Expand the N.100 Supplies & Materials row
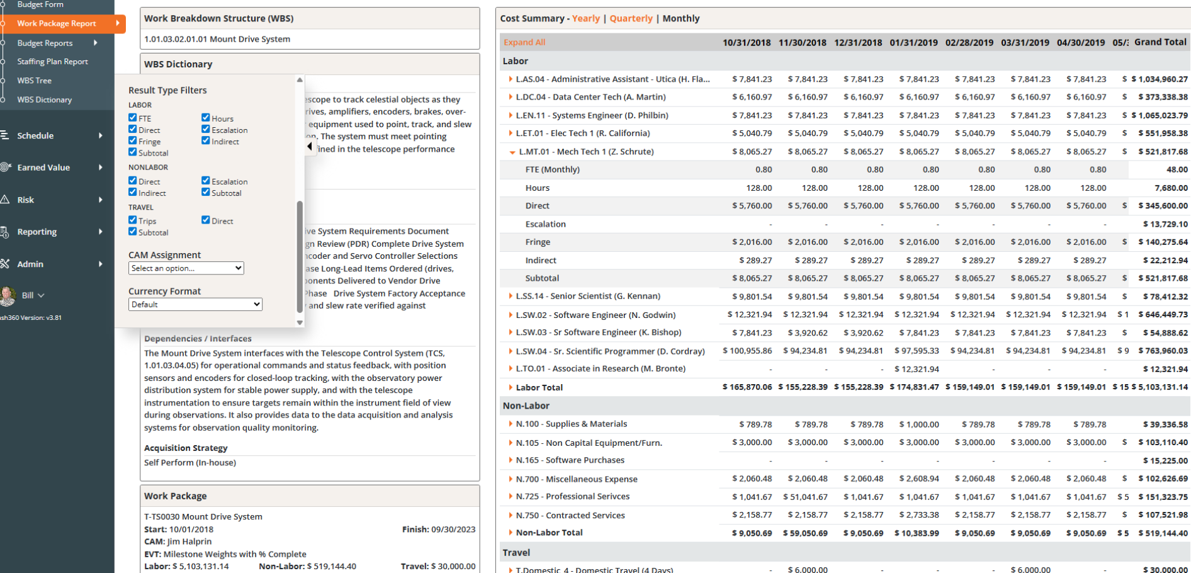This screenshot has height=573, width=1191. [511, 424]
